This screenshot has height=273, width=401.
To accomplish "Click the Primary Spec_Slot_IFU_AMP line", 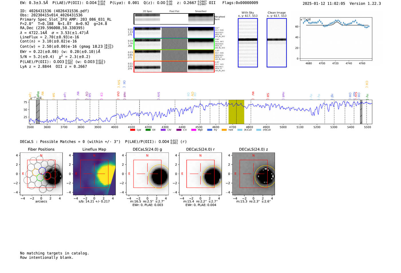I will [66, 19].
